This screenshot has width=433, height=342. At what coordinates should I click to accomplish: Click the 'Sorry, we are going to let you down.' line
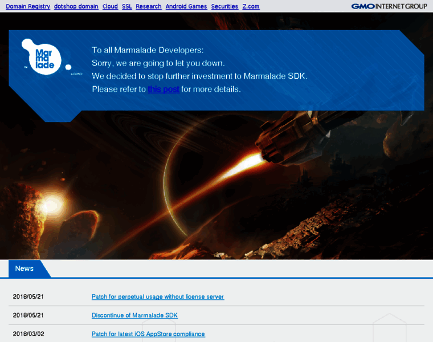click(158, 63)
